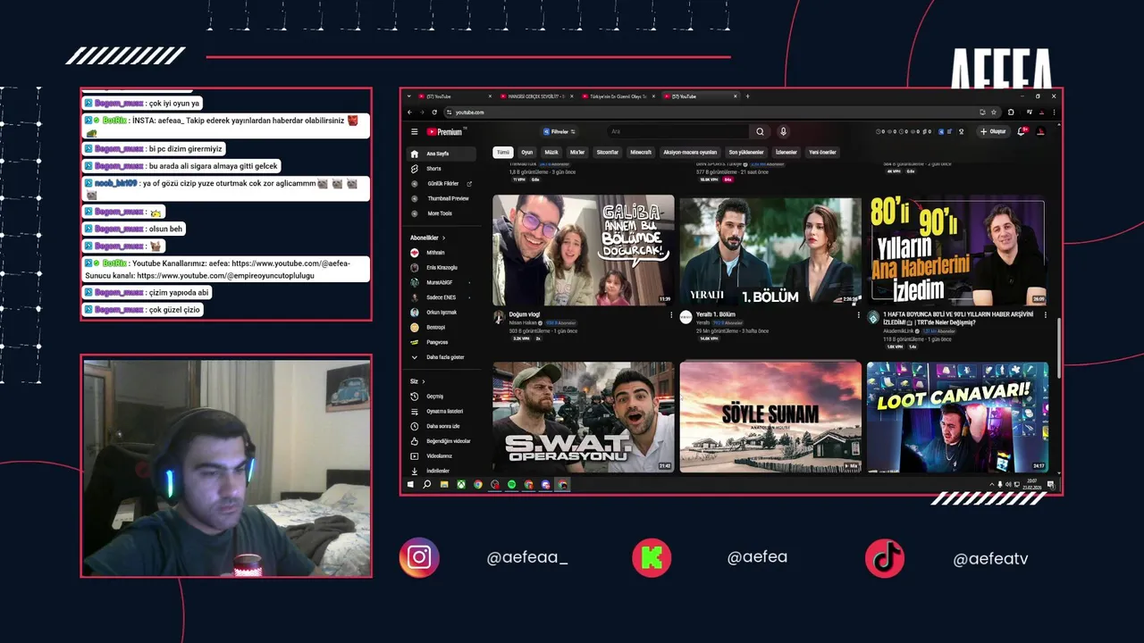Open Shorts in the sidebar

pos(442,169)
